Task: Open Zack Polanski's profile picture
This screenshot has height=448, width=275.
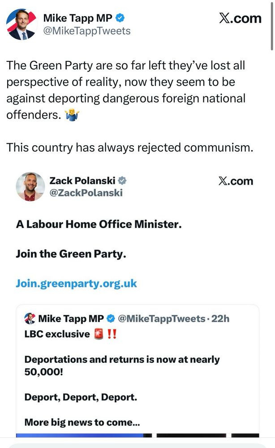Action: pyautogui.click(x=30, y=186)
